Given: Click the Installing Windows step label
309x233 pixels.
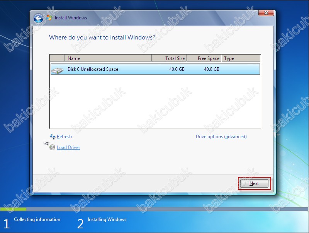Looking at the screenshot, I should (107, 219).
